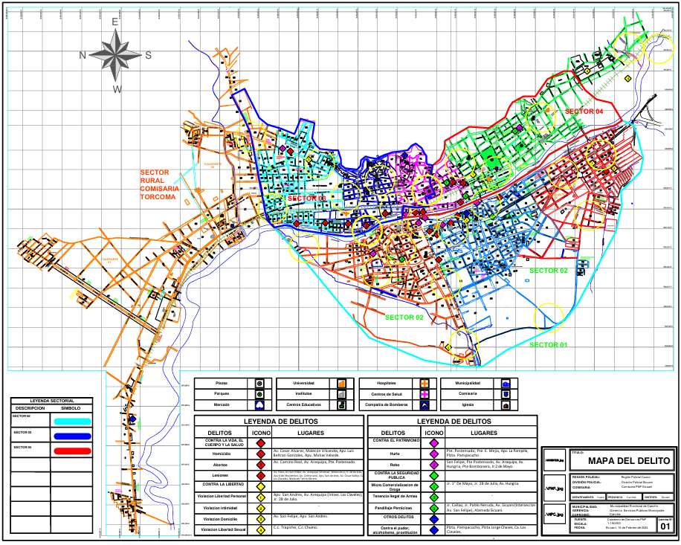Click the Mercado icon in the legend

point(259,405)
